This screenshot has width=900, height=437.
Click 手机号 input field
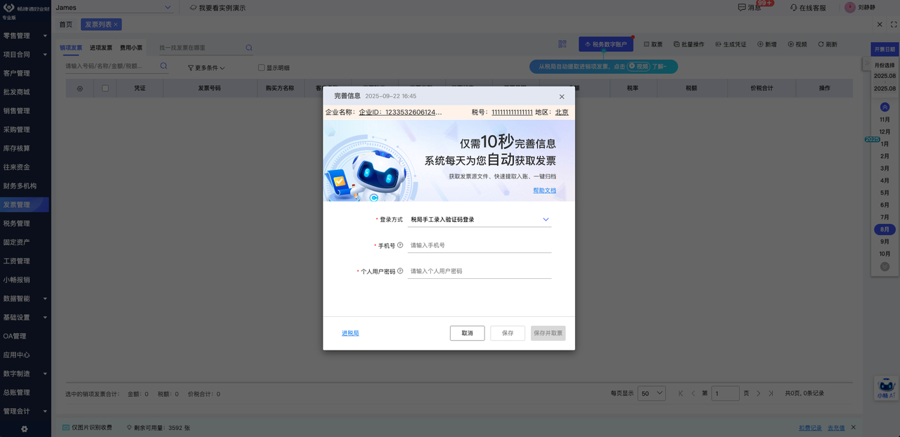tap(480, 245)
